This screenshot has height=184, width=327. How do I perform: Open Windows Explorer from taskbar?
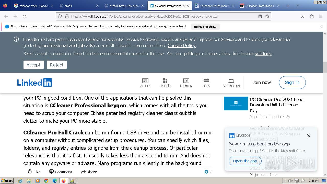click(x=29, y=181)
